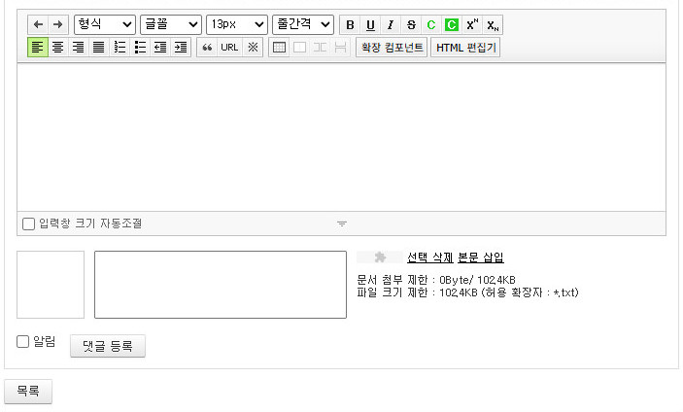Insert blockquote with quote icon
This screenshot has width=683, height=412.
[x=207, y=47]
